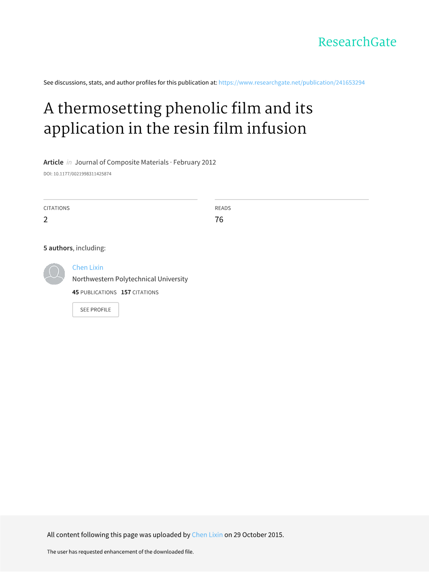Click the 45 Publications stat
The height and width of the screenshot is (572, 429).
click(x=94, y=292)
